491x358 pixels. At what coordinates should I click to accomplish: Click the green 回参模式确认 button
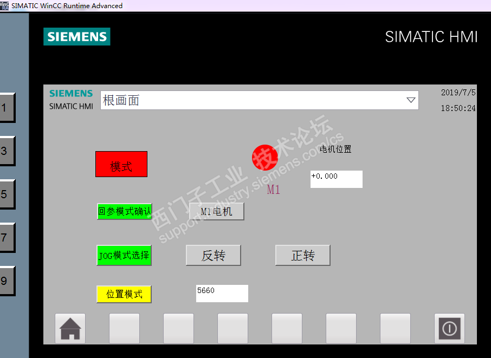(x=124, y=212)
